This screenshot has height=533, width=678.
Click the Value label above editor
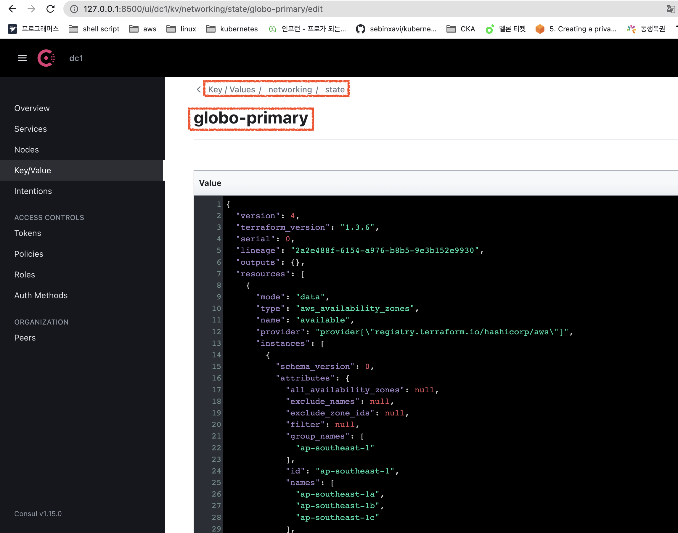pos(210,183)
